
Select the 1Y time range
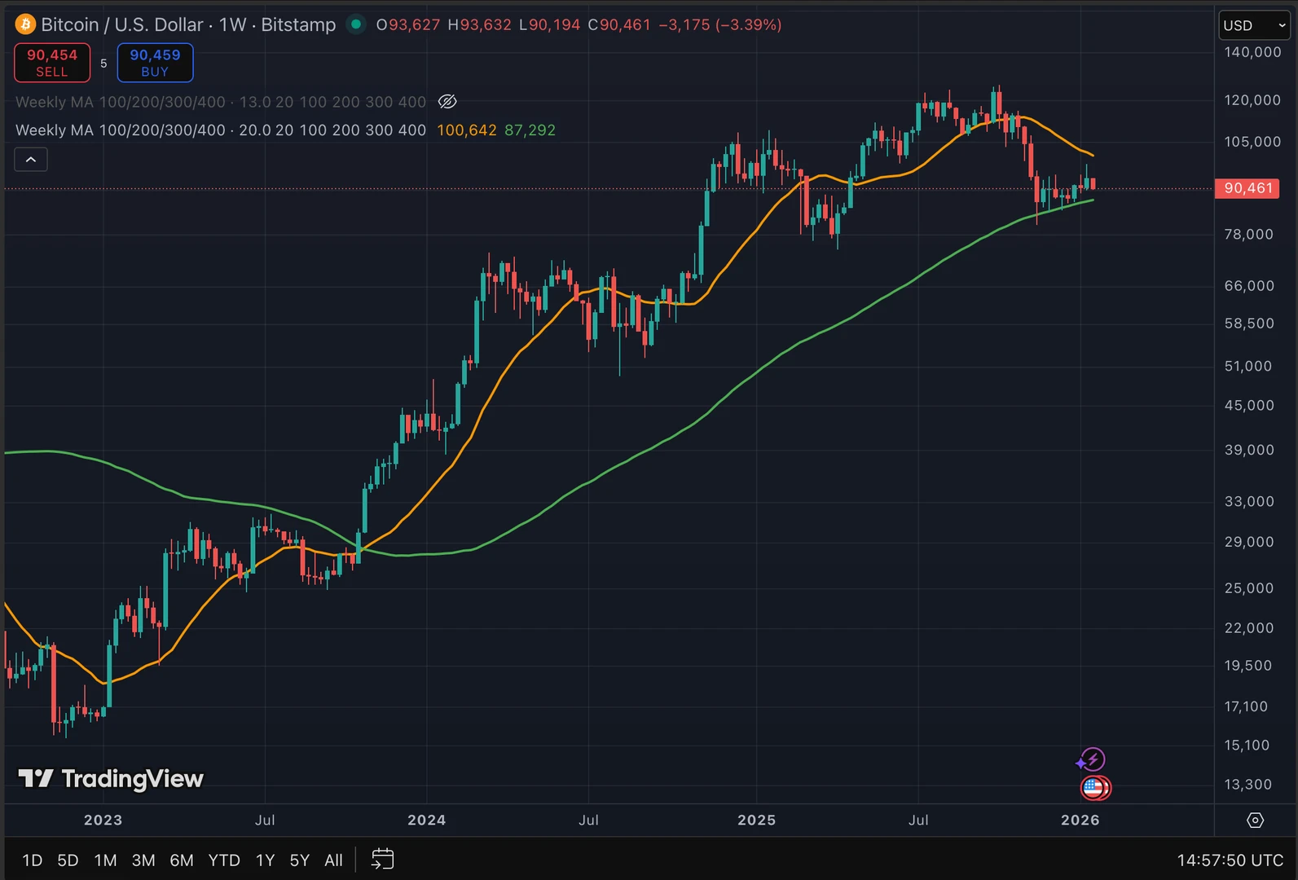coord(265,860)
